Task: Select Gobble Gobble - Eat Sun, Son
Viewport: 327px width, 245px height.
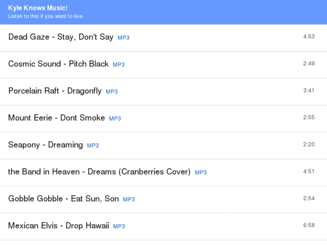Action: pos(63,199)
